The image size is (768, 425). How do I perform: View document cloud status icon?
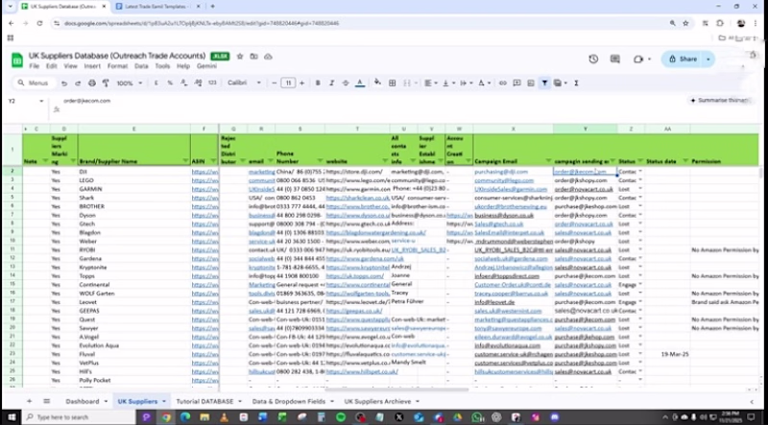[x=268, y=57]
